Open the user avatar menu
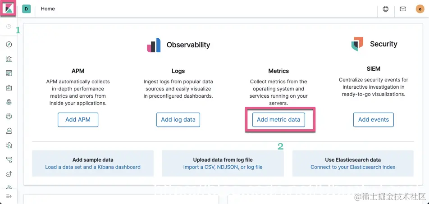Screen dimensions: 429x204 pyautogui.click(x=420, y=9)
